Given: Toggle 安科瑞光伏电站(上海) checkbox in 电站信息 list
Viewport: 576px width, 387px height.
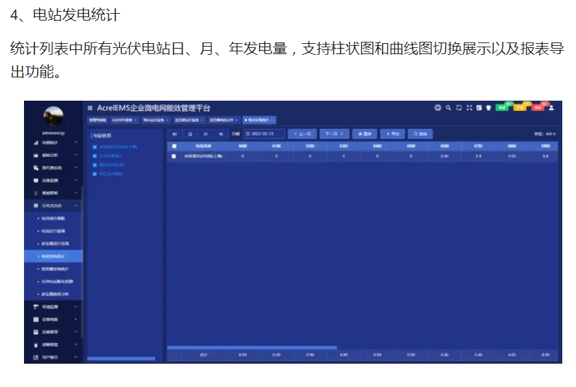Looking at the screenshot, I should point(95,147).
